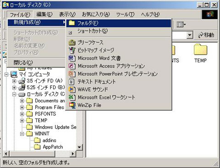Maximize the ローカル ディスク (C:) window

click(207, 5)
